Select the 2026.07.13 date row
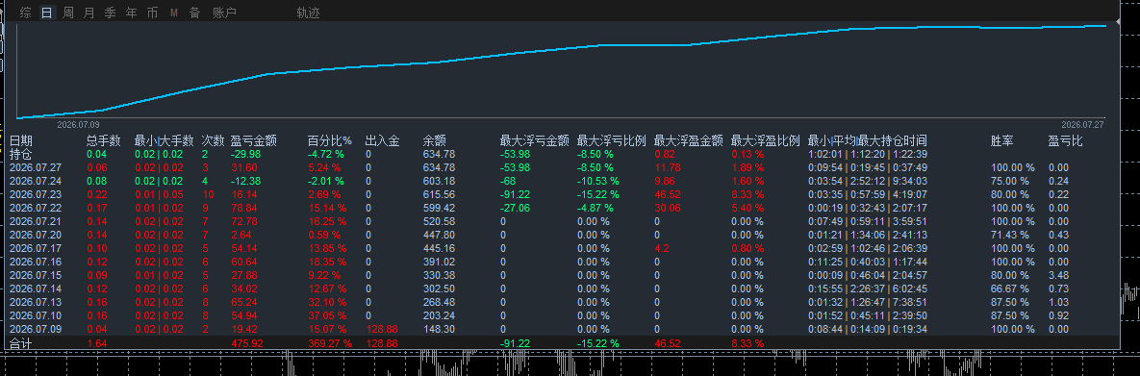This screenshot has width=1140, height=376. point(35,302)
